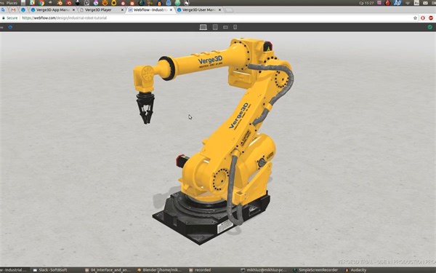The height and width of the screenshot is (273, 436).
Task: Switch to Audacity in taskbar
Action: click(356, 270)
